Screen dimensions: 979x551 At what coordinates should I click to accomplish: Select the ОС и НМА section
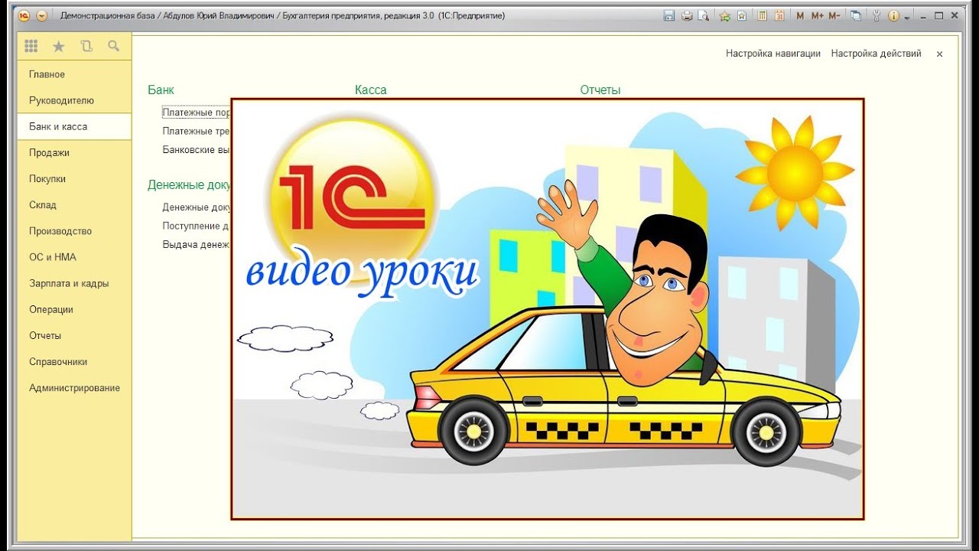pos(74,257)
